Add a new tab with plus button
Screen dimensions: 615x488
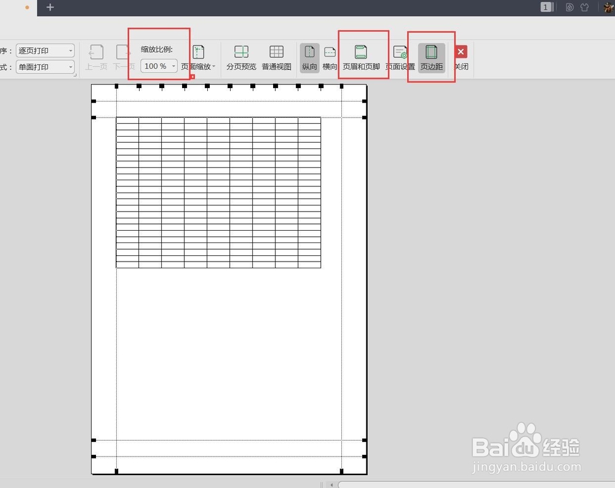tap(50, 7)
